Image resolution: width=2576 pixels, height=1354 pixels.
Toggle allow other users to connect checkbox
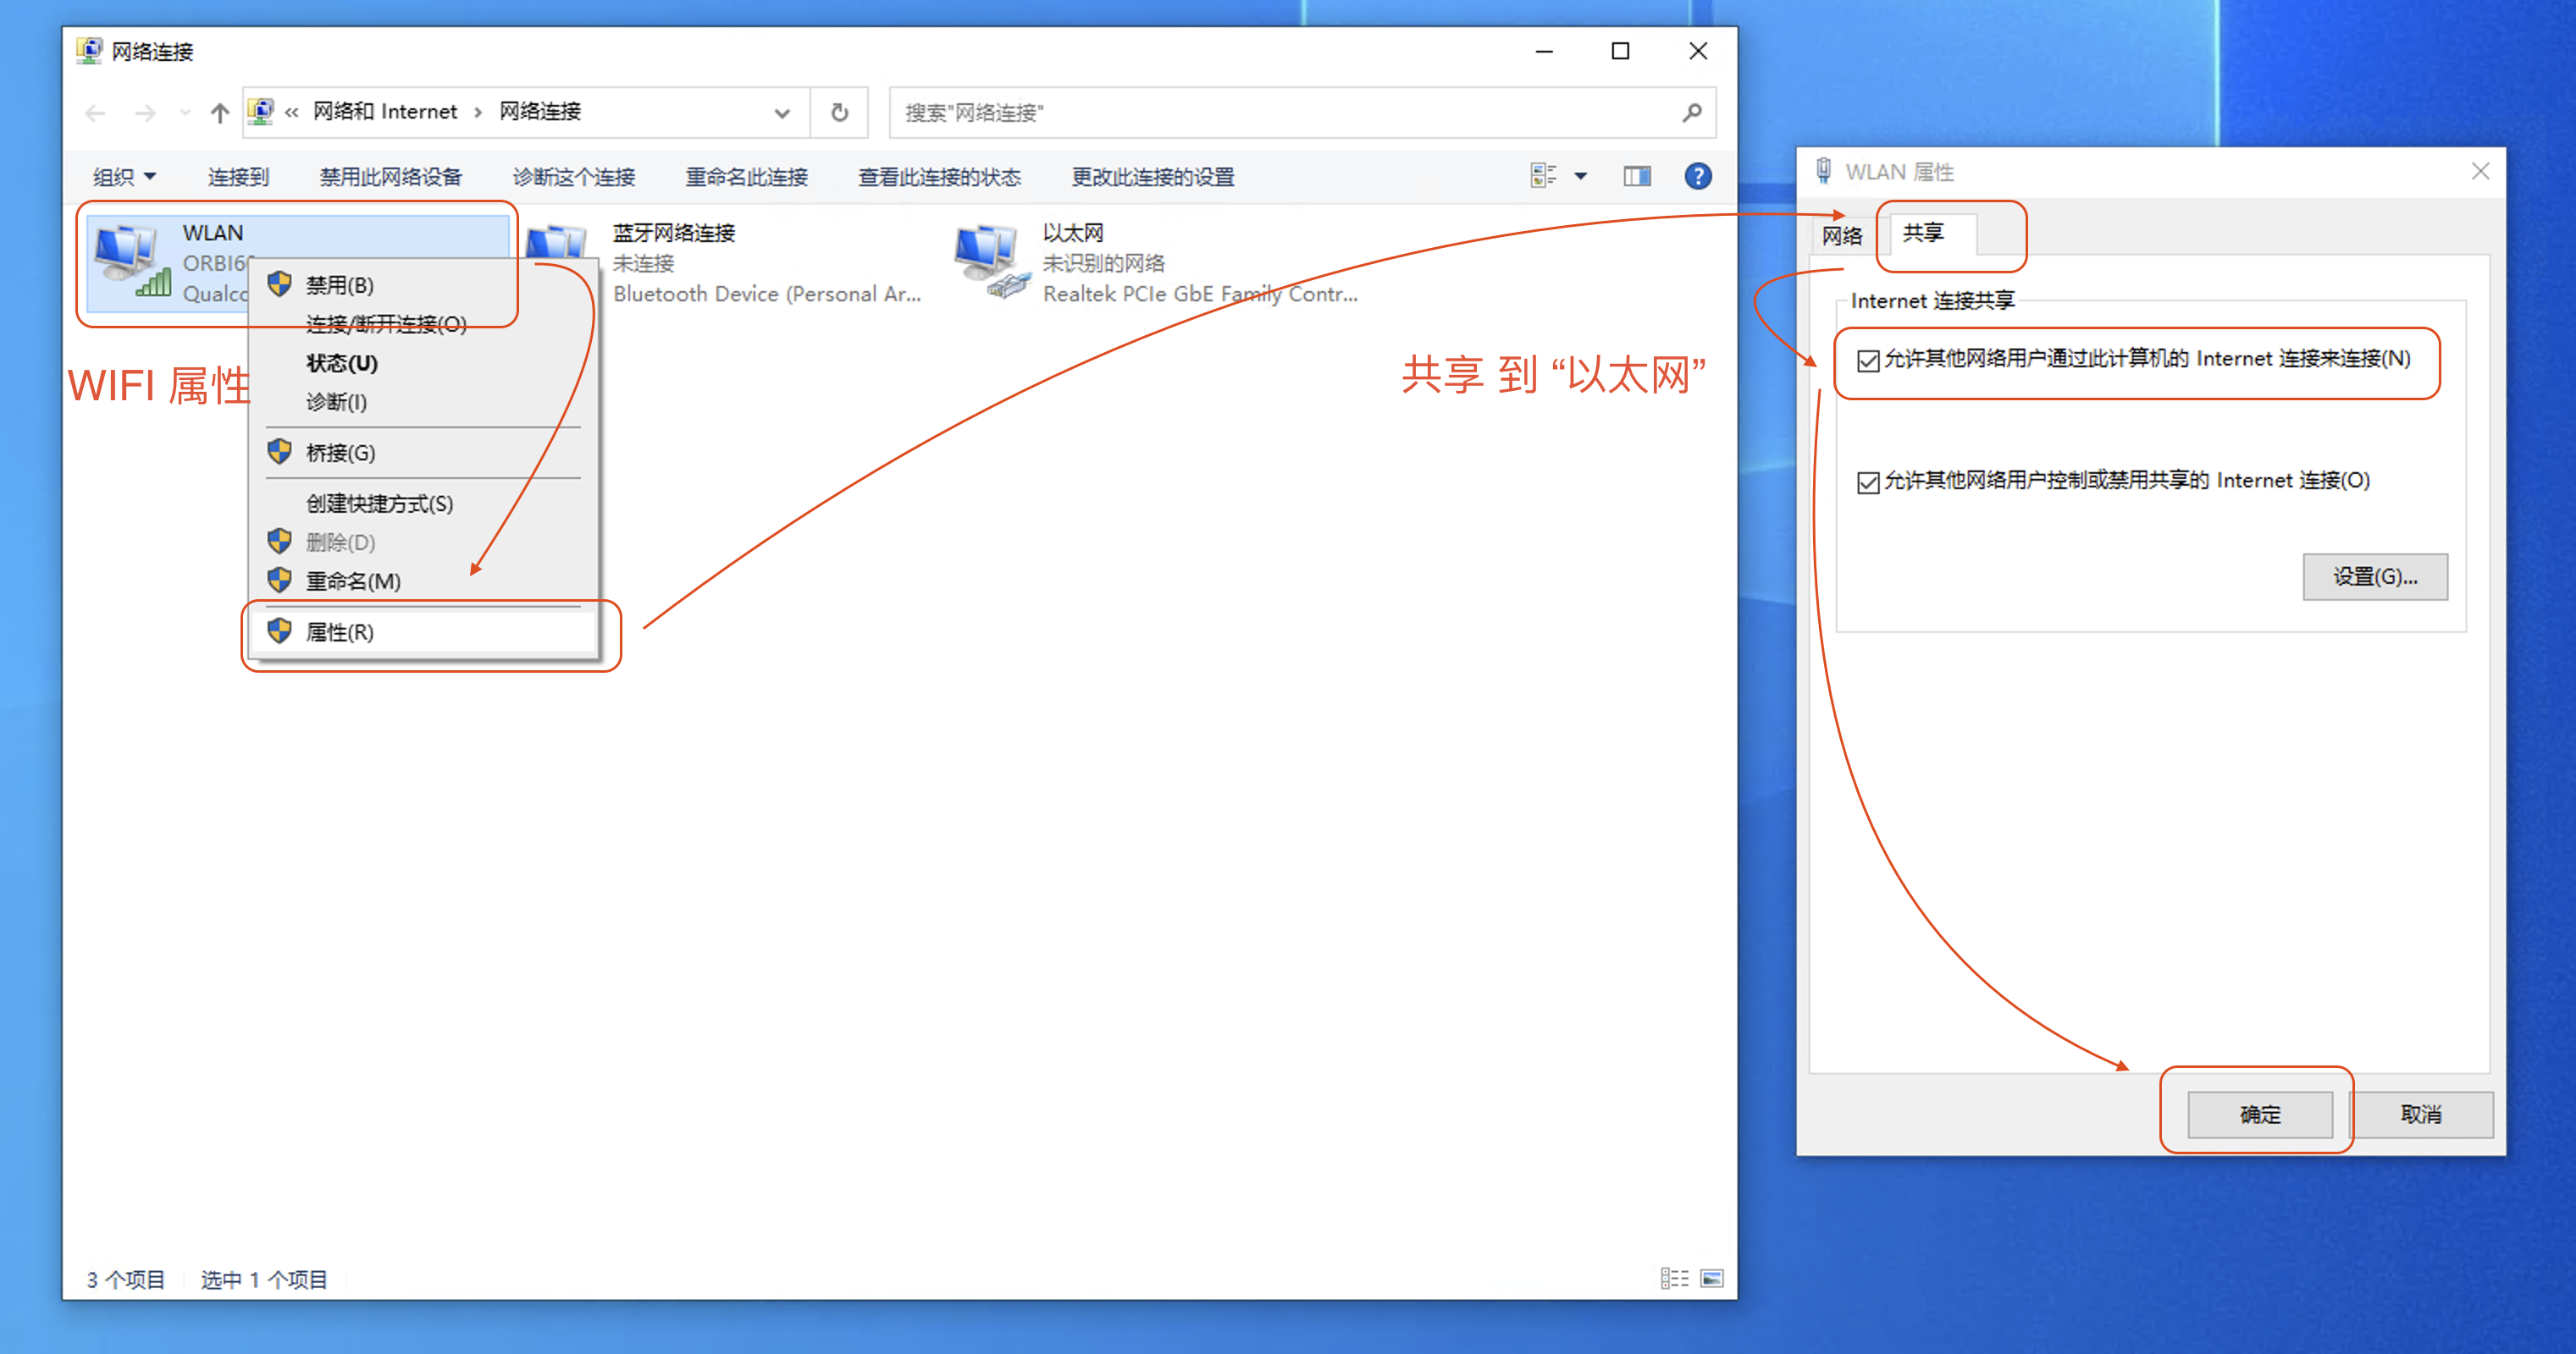point(1867,361)
